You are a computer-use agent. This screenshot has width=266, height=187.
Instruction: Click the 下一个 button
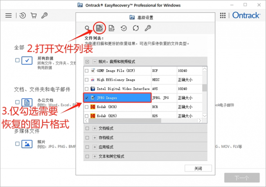point(242,178)
